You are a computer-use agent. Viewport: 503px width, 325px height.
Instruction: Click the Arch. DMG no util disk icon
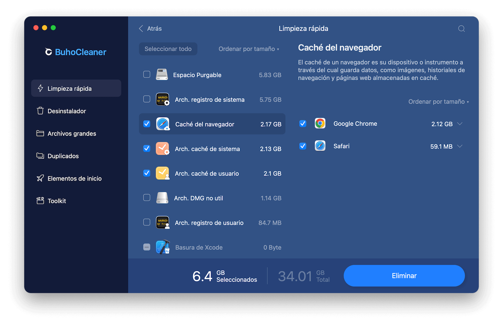(x=162, y=198)
